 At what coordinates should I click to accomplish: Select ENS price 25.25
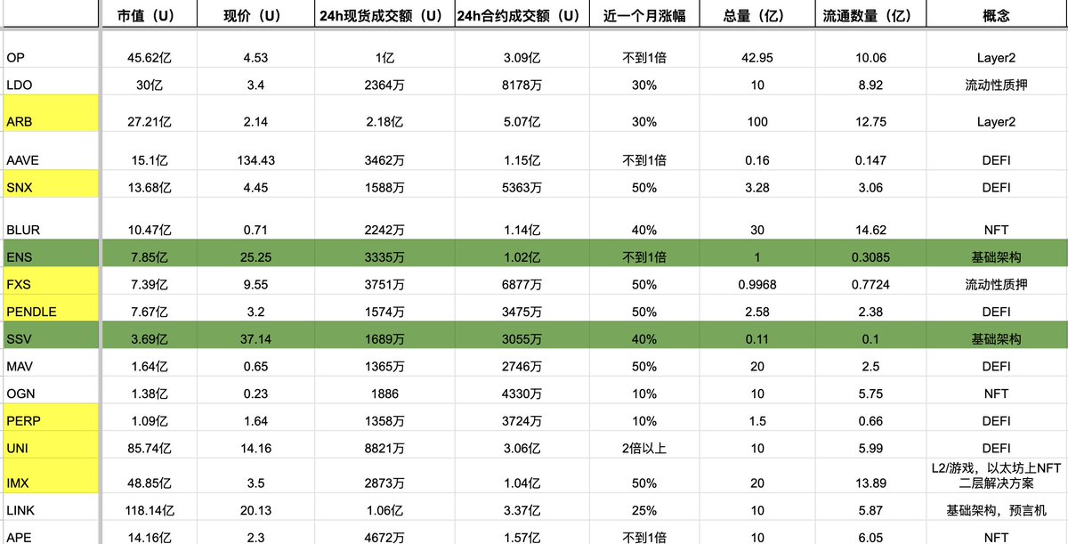coord(255,257)
